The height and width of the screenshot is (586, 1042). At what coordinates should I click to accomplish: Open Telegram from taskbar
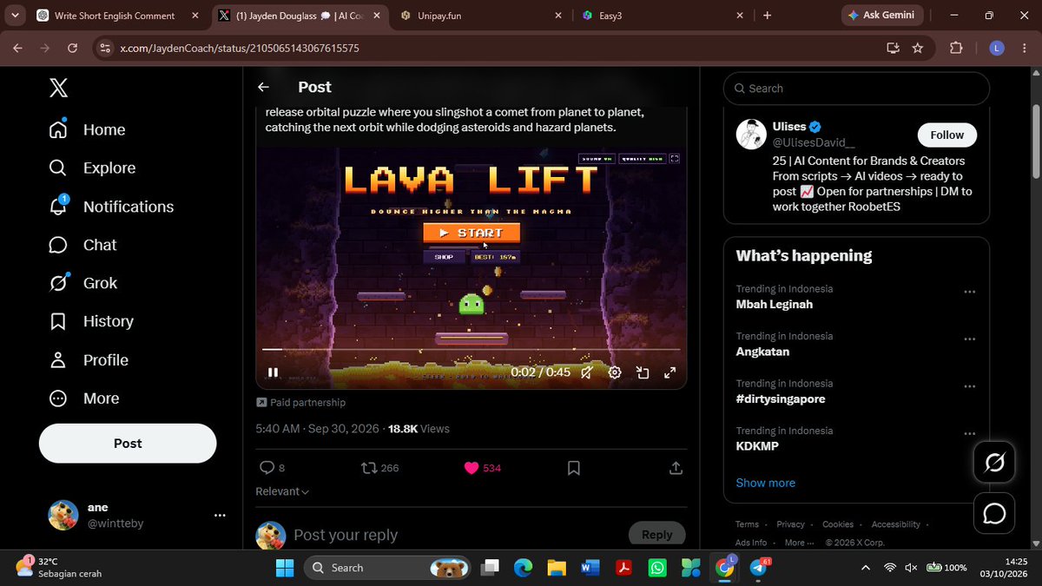(x=758, y=568)
